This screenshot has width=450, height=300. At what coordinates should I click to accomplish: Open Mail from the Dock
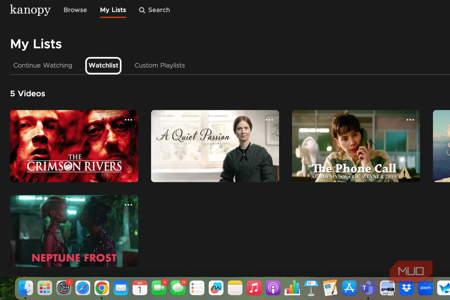tap(121, 288)
